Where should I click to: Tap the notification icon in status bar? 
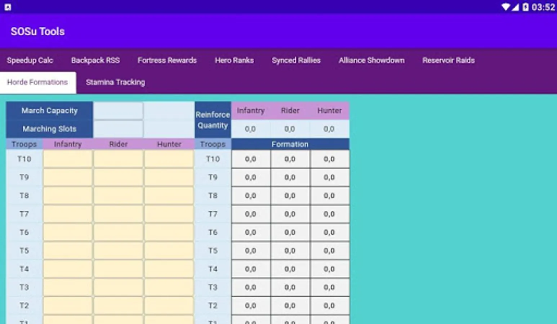point(8,7)
